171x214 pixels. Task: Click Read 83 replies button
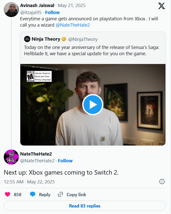click(85, 206)
